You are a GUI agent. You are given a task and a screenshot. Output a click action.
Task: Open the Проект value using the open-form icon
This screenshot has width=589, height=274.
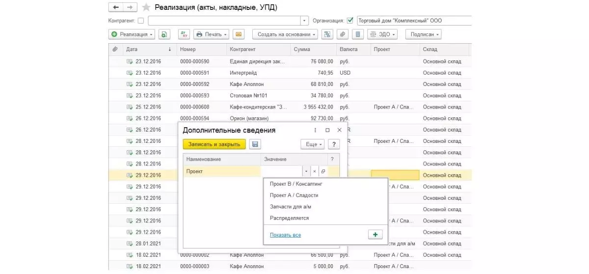323,171
